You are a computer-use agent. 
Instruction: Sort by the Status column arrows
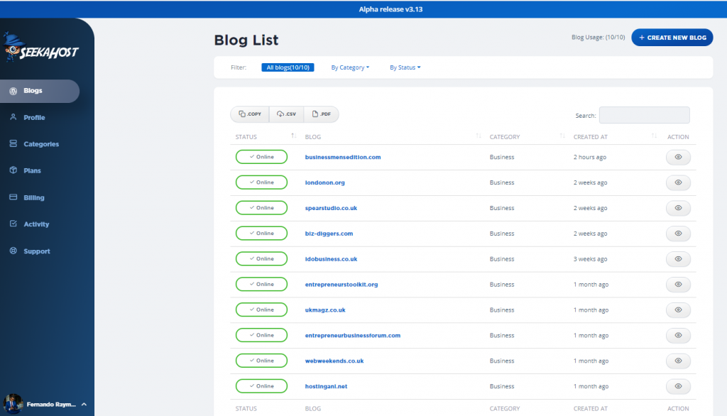[293, 136]
